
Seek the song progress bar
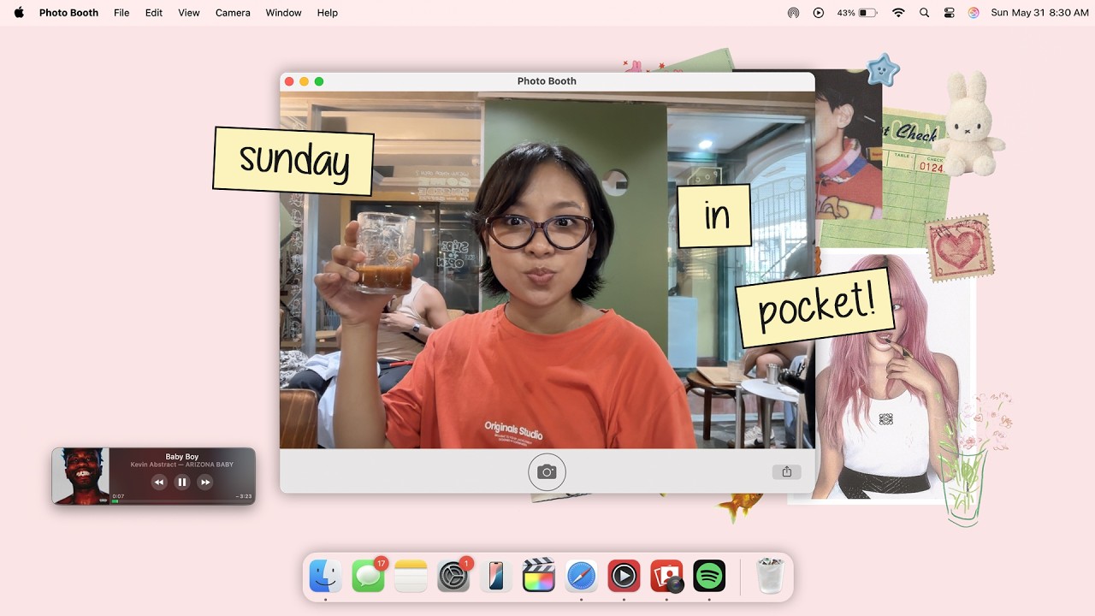click(x=181, y=500)
